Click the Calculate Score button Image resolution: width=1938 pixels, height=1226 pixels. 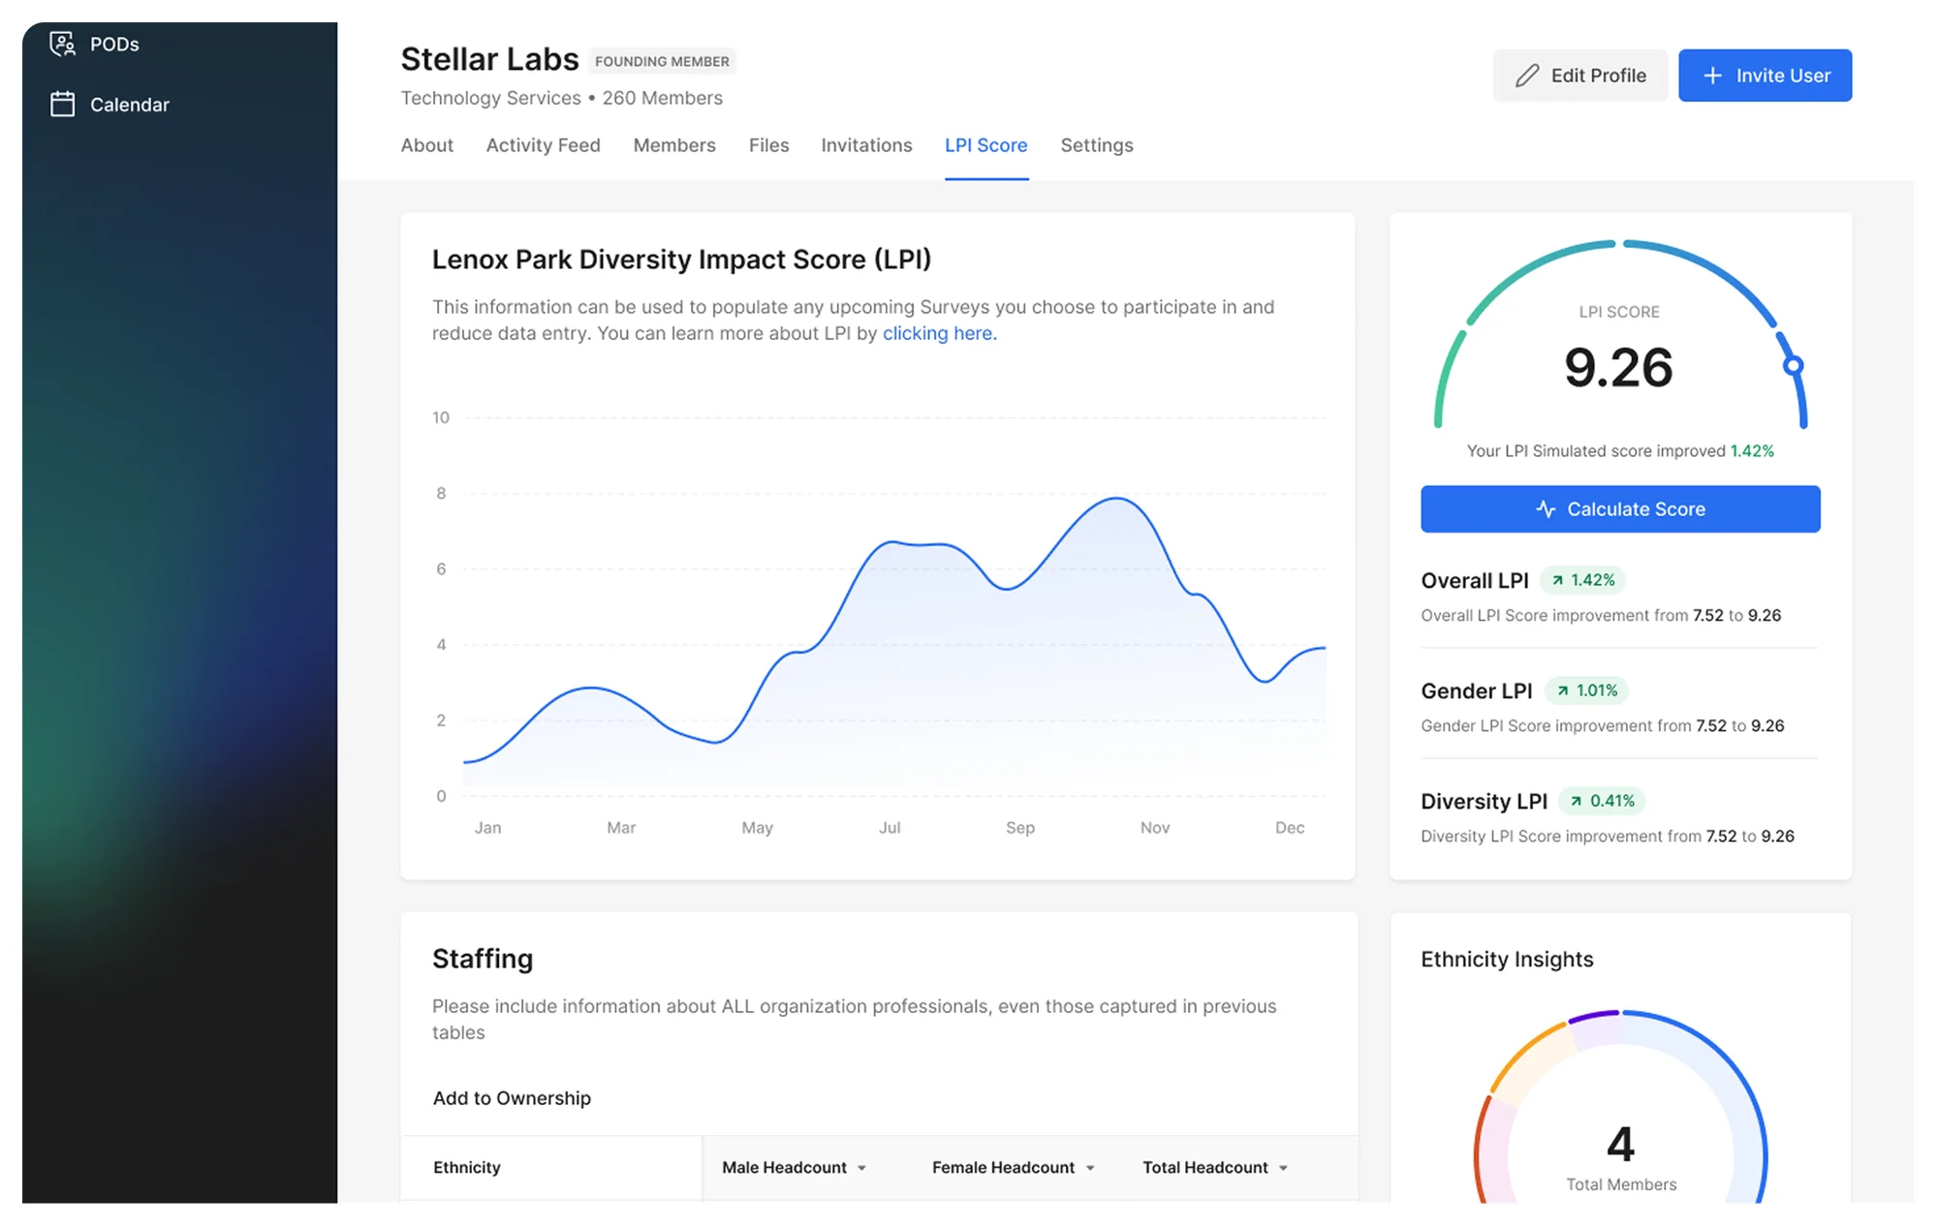(1620, 509)
